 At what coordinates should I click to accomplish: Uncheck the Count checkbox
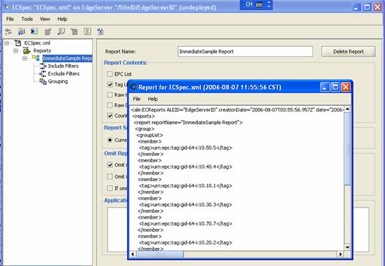[110, 116]
